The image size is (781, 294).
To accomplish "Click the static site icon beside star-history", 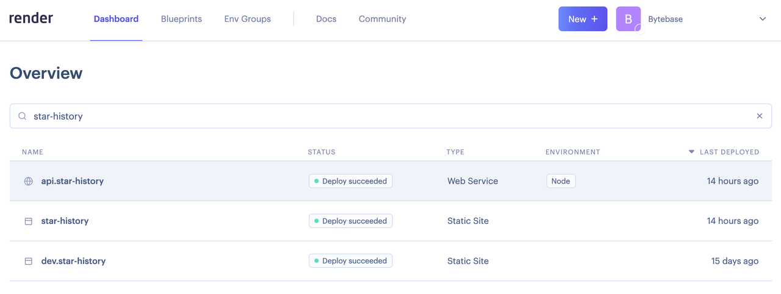I will [x=28, y=221].
